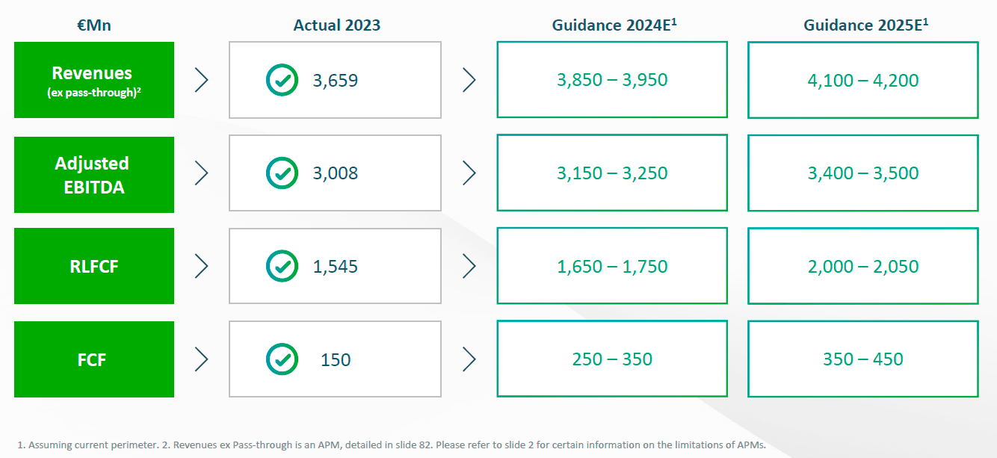Select the green Revenues ex pass-through box
The height and width of the screenshot is (458, 997).
pyautogui.click(x=94, y=80)
